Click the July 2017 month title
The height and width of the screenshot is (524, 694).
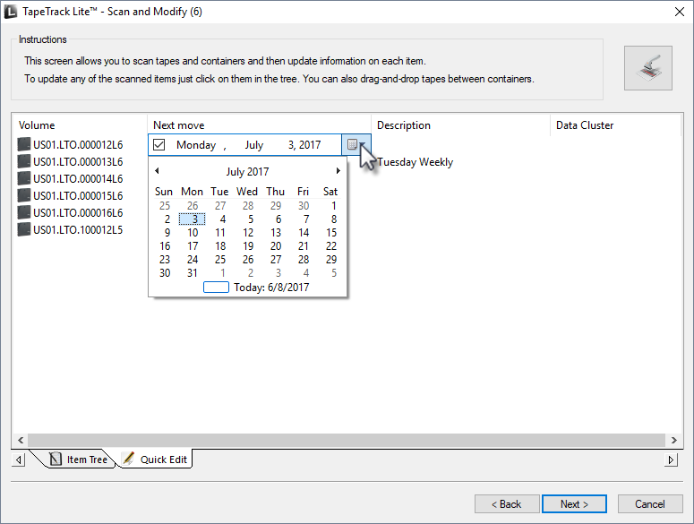tap(247, 172)
